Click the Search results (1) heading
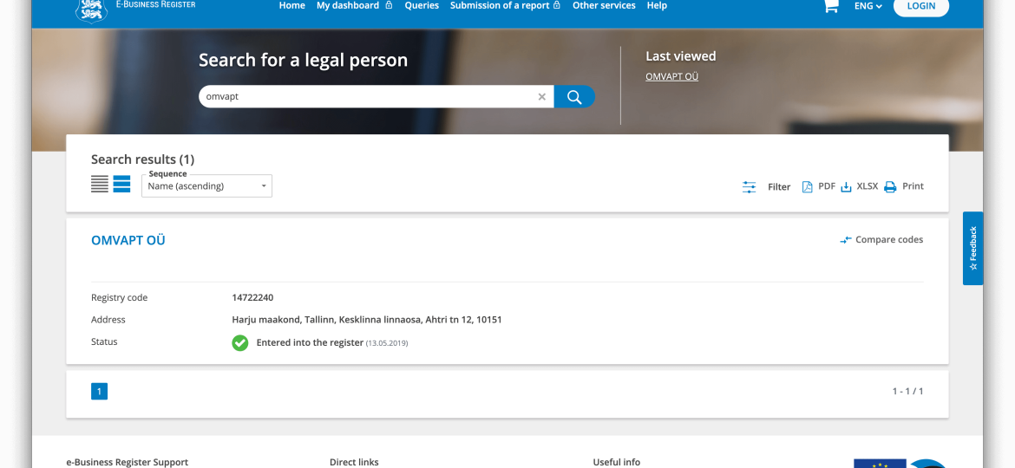This screenshot has width=1015, height=468. (x=142, y=159)
